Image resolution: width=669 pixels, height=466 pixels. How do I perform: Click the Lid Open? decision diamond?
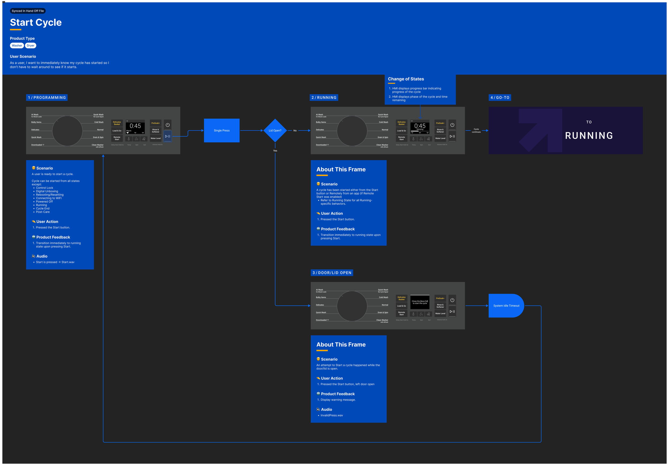(275, 131)
